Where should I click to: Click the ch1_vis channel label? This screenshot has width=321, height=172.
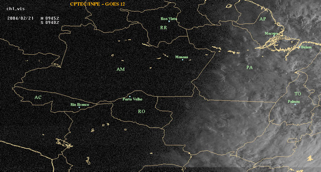[15, 9]
